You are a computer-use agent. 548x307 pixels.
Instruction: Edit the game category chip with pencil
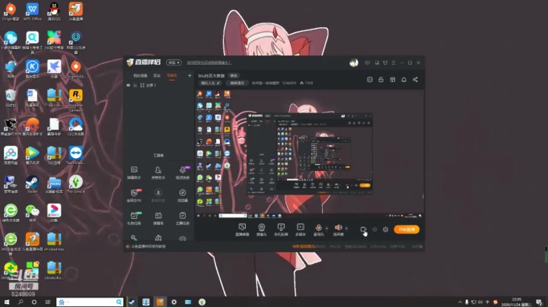click(x=210, y=83)
